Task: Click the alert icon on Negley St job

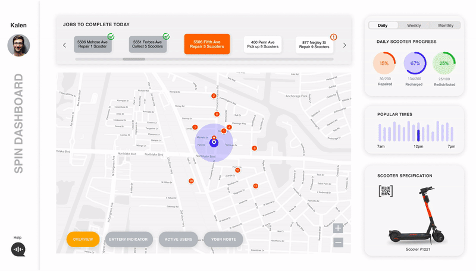Action: [333, 37]
